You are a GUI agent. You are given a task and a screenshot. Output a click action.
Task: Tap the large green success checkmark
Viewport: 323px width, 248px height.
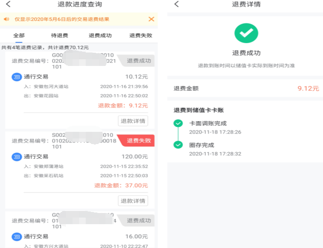(246, 33)
